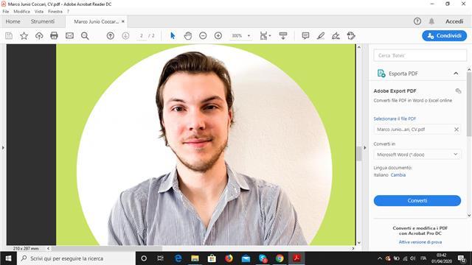Click the document vertical scrollbar thumb

point(359,153)
